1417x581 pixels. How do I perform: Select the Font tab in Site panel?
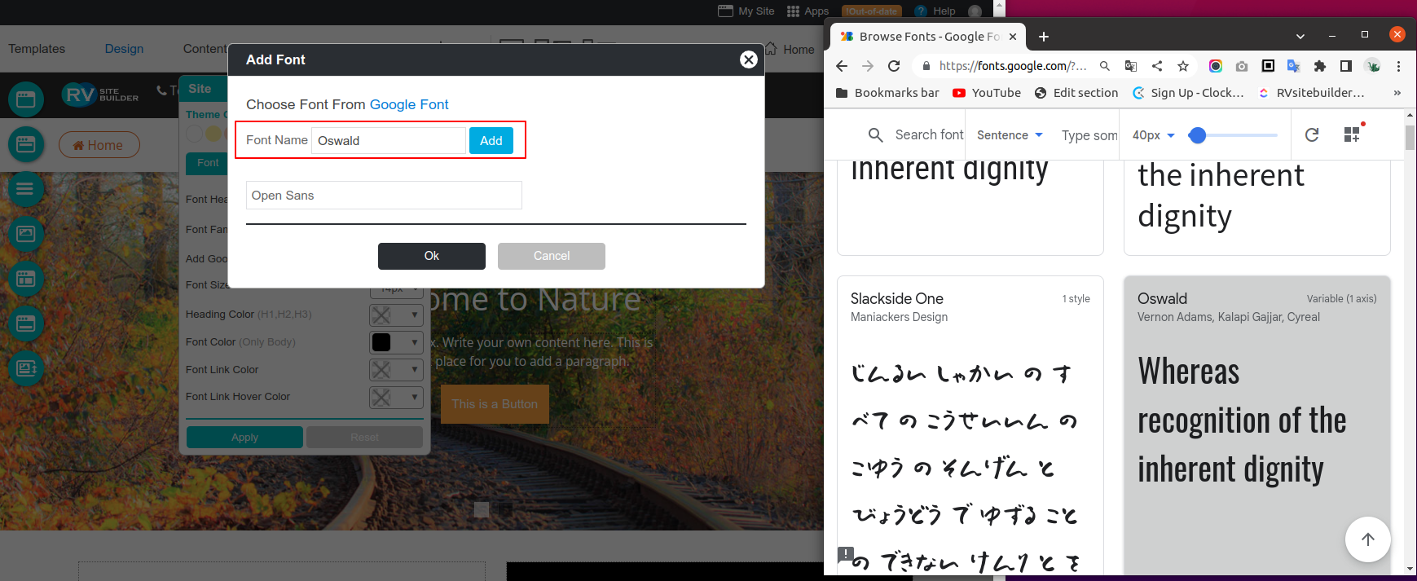point(207,163)
